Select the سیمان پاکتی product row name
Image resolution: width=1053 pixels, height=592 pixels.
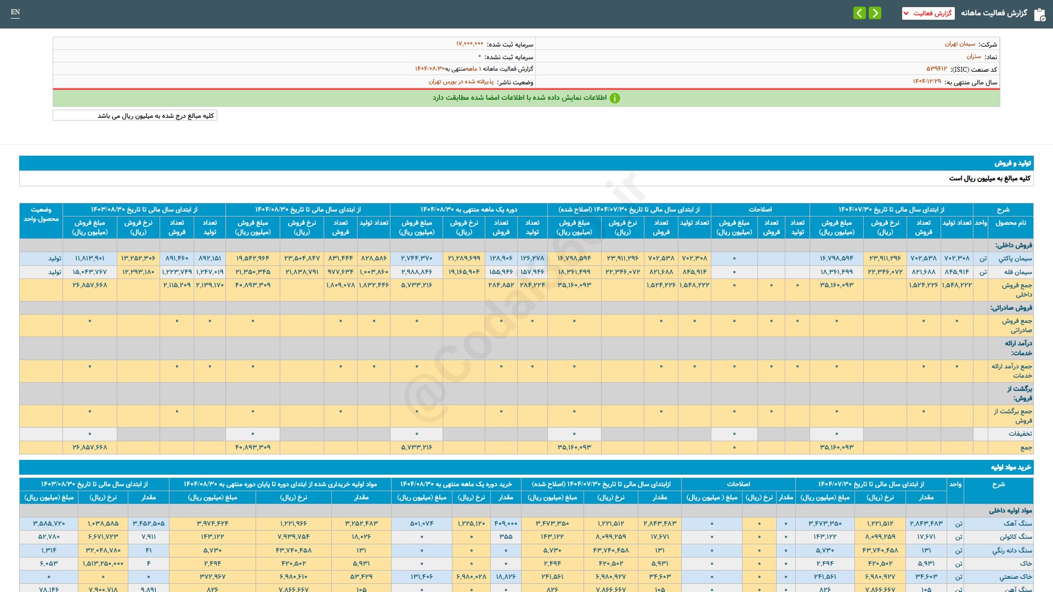(1015, 258)
